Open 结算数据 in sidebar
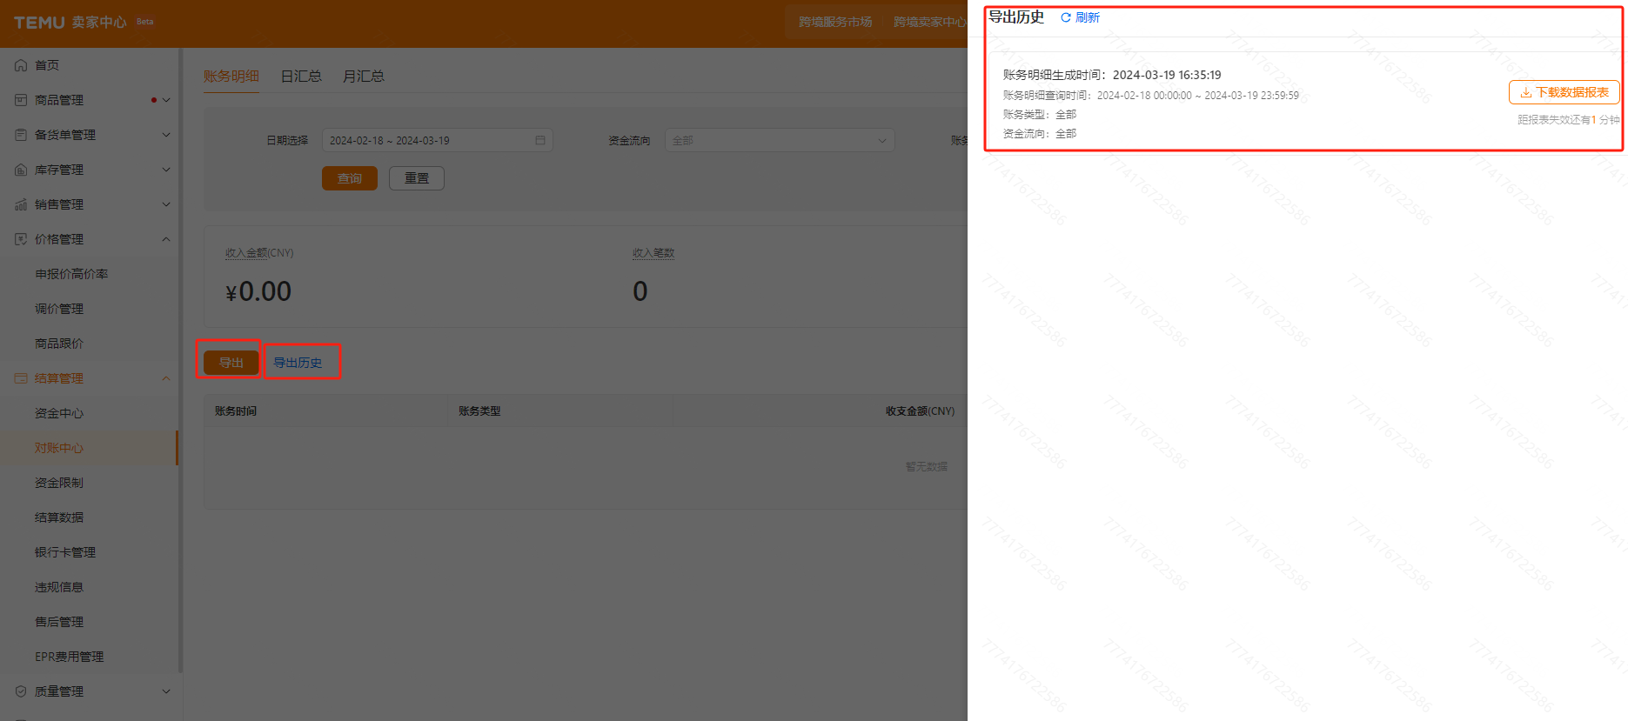The width and height of the screenshot is (1628, 721). [59, 517]
